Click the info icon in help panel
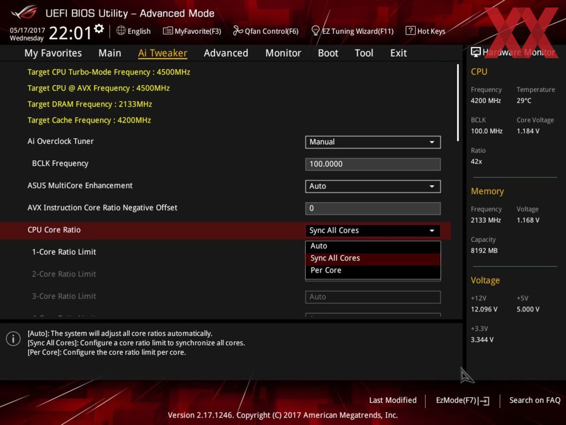Viewport: 566px width, 425px height. click(13, 338)
